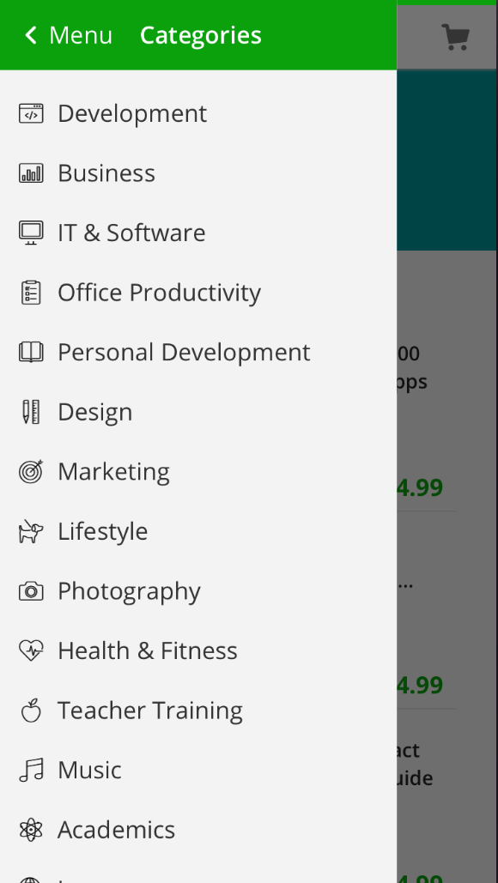Click the Teacher Training apple icon
Viewport: 498px width, 883px height.
31,711
